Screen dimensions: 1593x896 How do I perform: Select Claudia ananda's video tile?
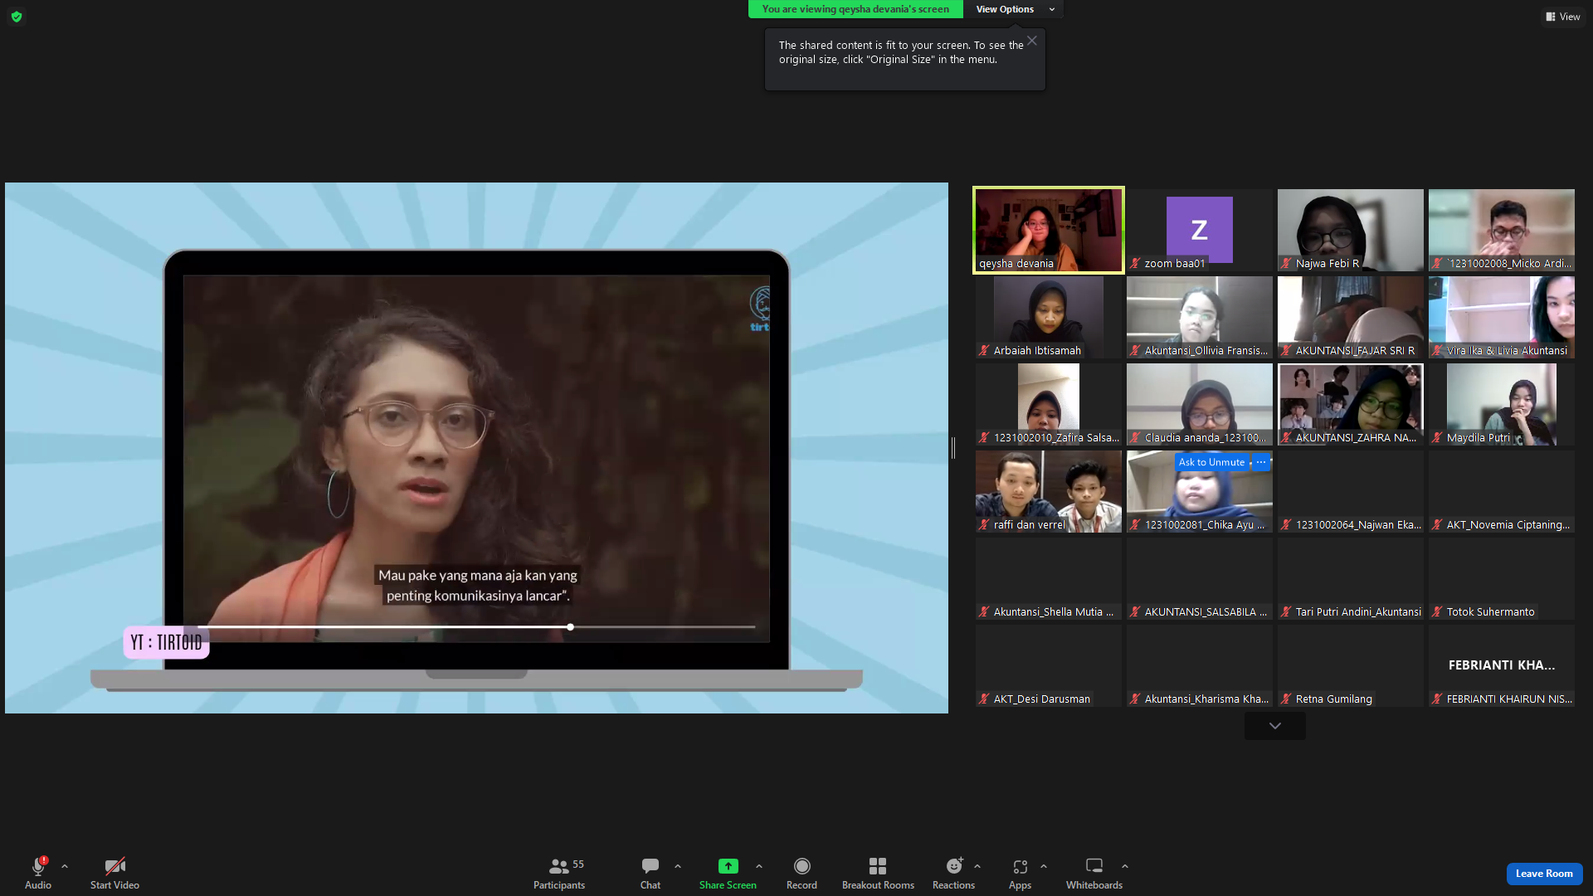[1200, 404]
